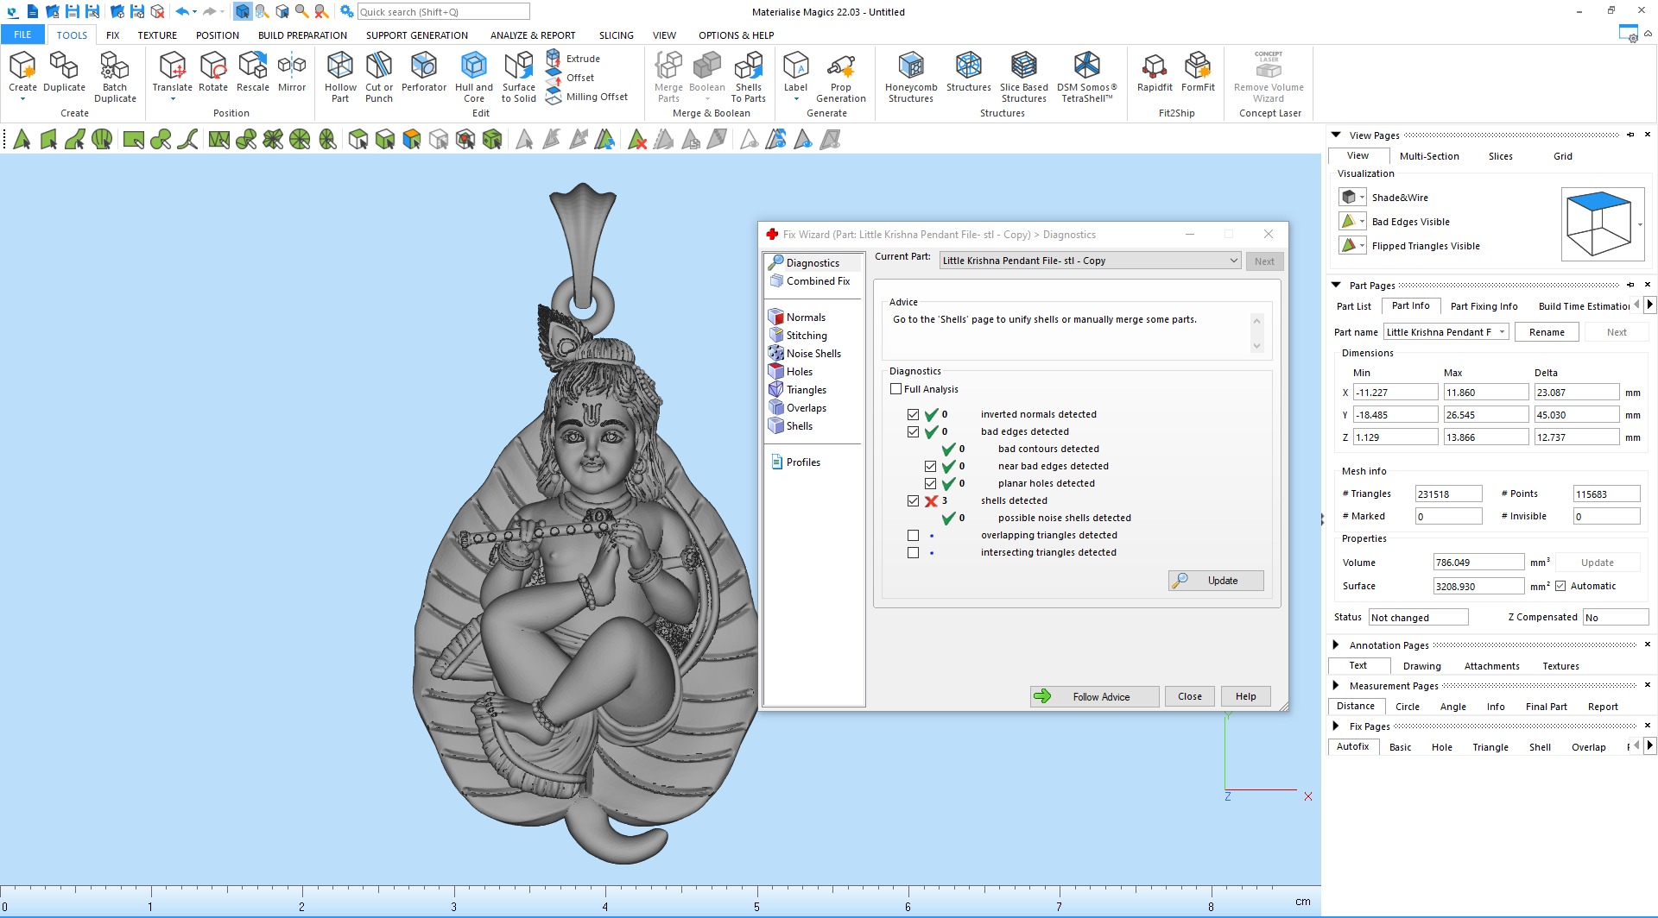Choose the Perforator tool
The height and width of the screenshot is (918, 1658).
[424, 72]
